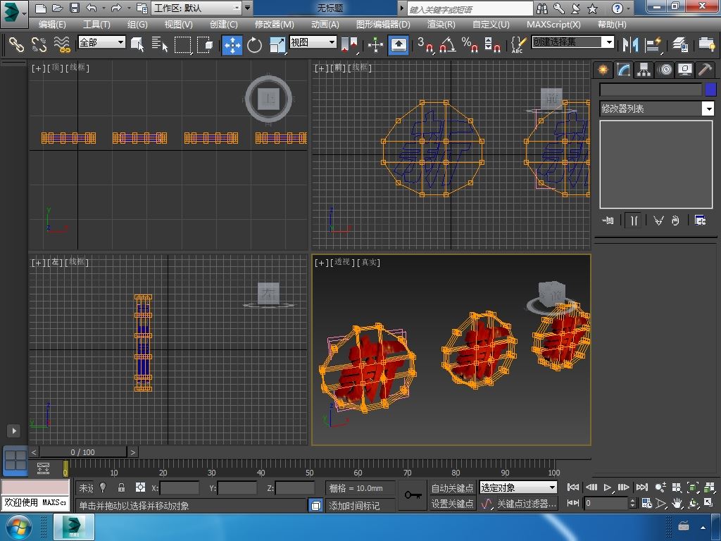Open the selection filter 全部 dropdown
The height and width of the screenshot is (541, 721).
coord(101,42)
